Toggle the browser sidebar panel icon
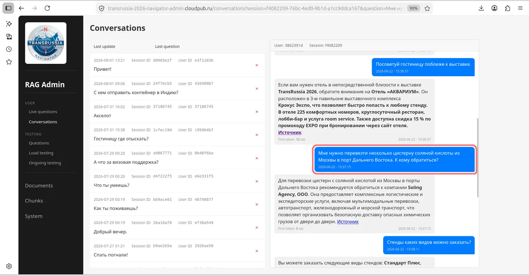 coord(9,8)
